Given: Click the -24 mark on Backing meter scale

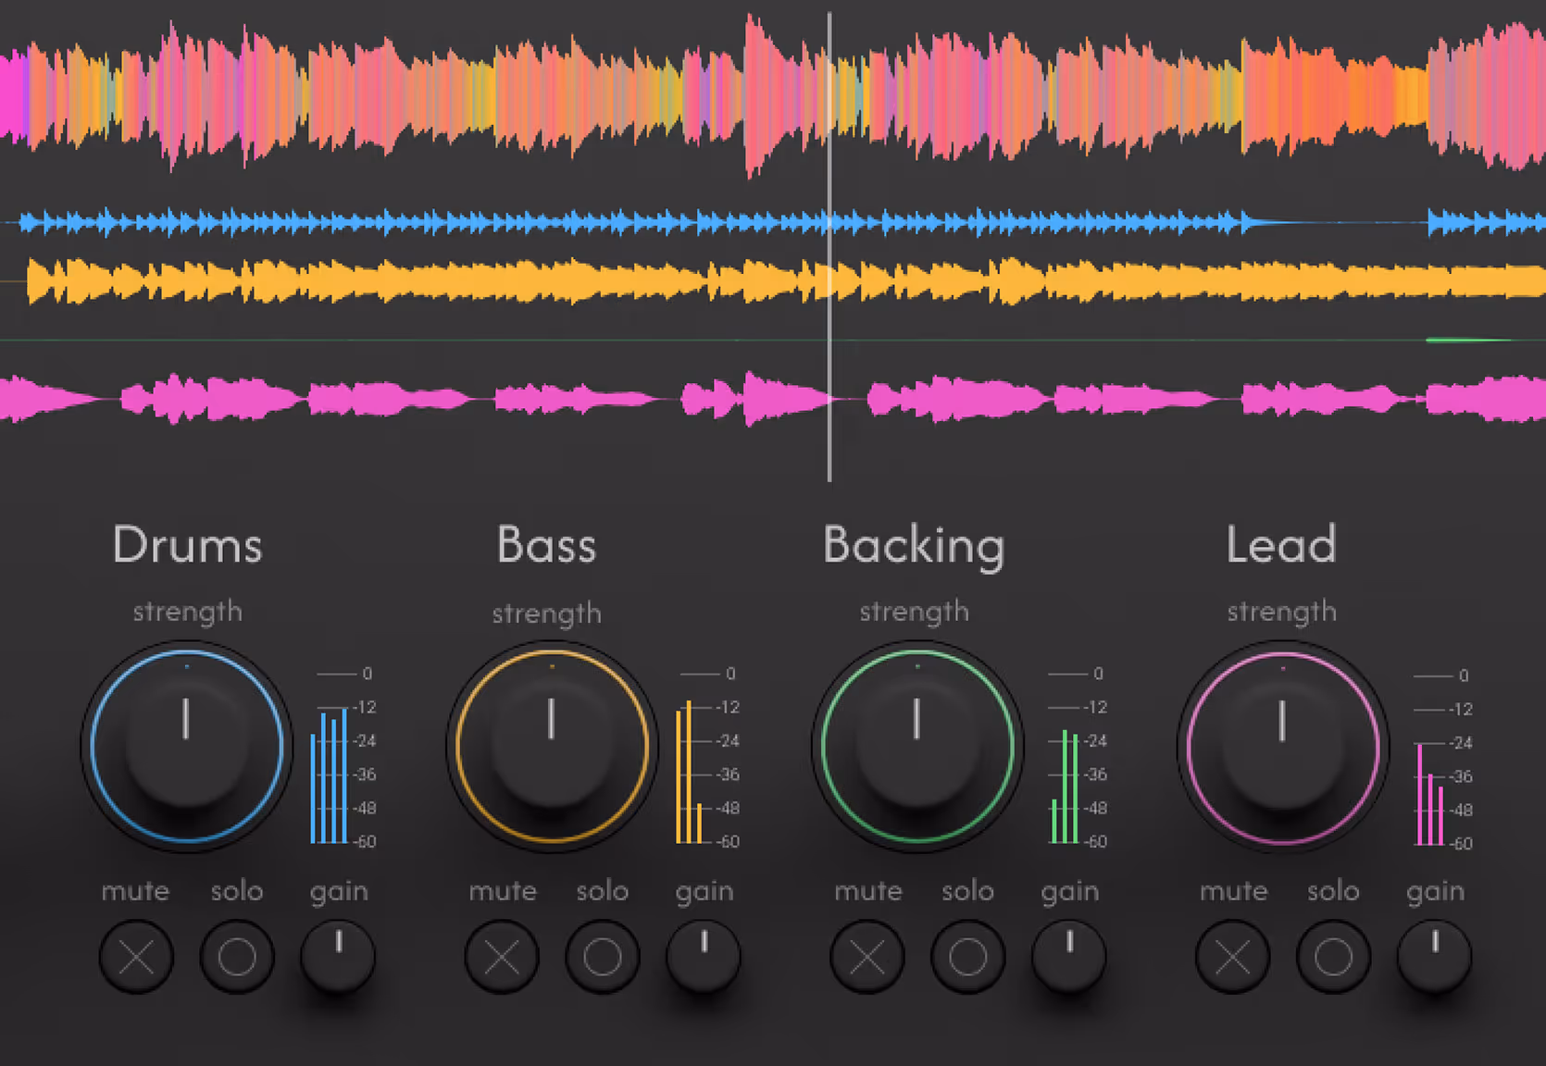Looking at the screenshot, I should (x=1096, y=740).
